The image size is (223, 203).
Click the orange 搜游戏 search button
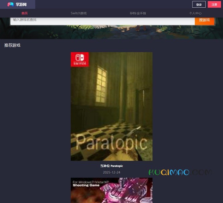[204, 21]
